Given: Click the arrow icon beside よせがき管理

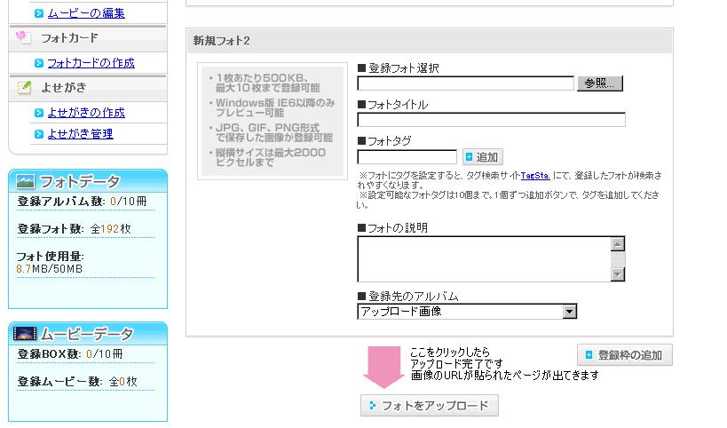Looking at the screenshot, I should tap(39, 134).
